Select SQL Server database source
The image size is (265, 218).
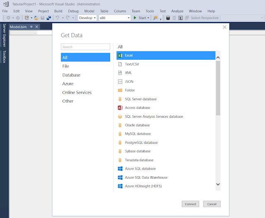tap(166, 99)
